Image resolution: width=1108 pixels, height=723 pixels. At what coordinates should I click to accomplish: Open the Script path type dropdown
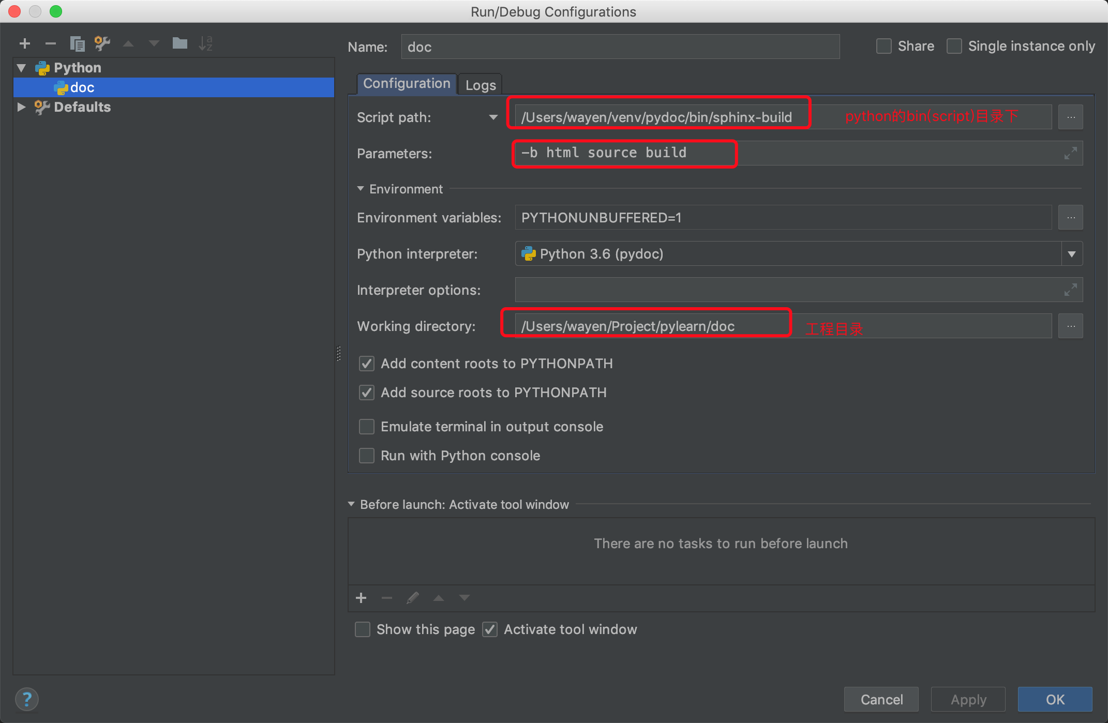click(x=493, y=117)
